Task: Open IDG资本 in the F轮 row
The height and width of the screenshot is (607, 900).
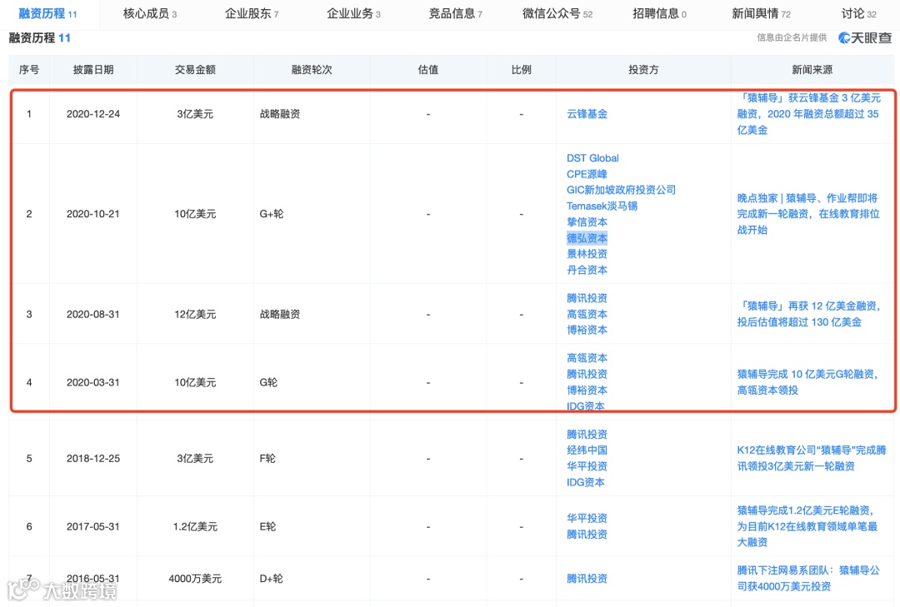Action: (x=586, y=482)
